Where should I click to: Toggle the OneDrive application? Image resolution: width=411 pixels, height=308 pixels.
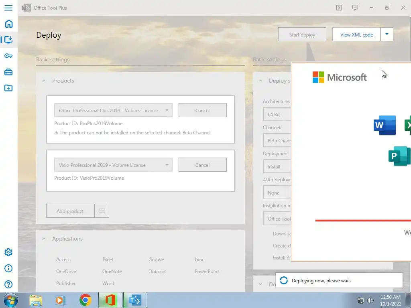pos(66,272)
